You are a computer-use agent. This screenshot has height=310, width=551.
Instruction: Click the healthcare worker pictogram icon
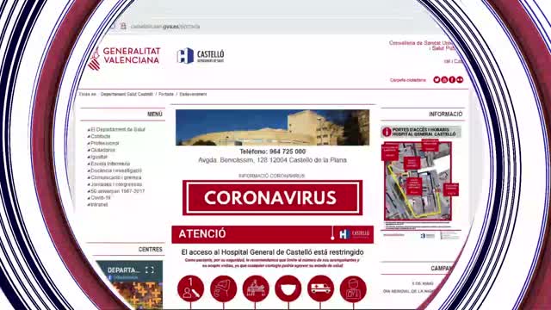[353, 288]
